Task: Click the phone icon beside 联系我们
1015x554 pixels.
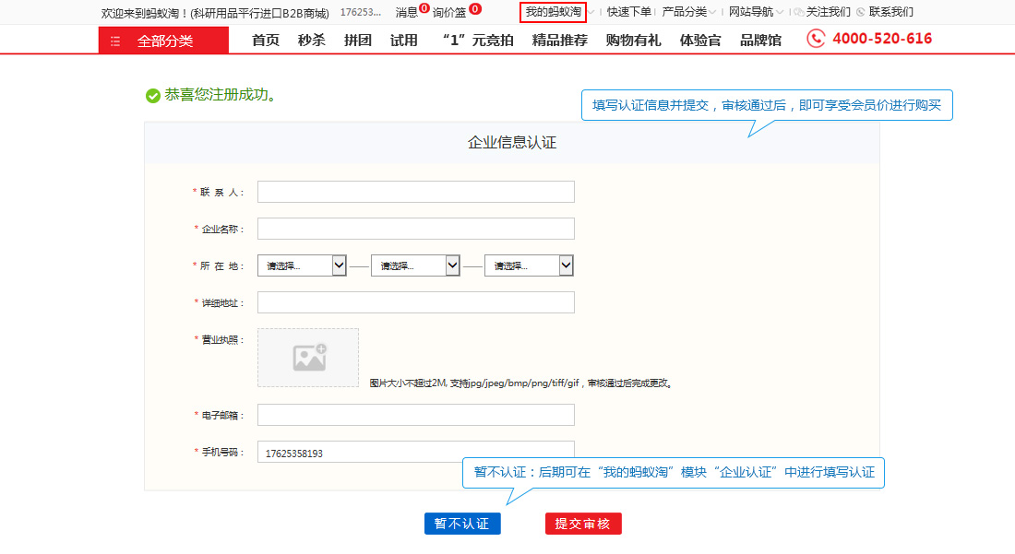Action: (x=861, y=12)
